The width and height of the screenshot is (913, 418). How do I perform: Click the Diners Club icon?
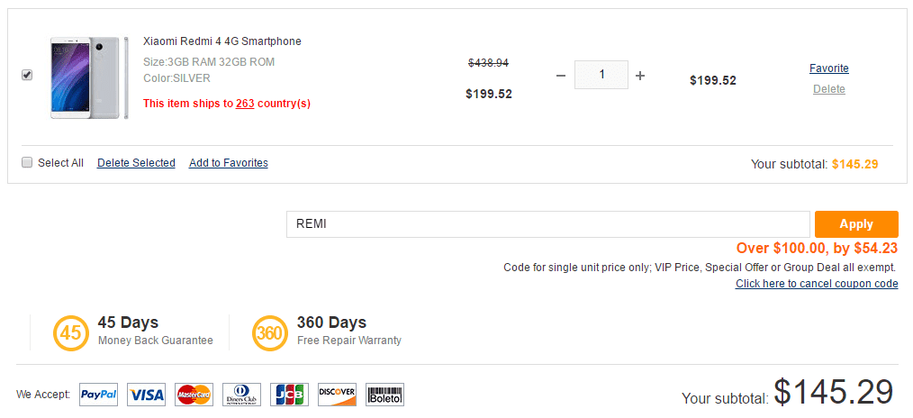241,395
